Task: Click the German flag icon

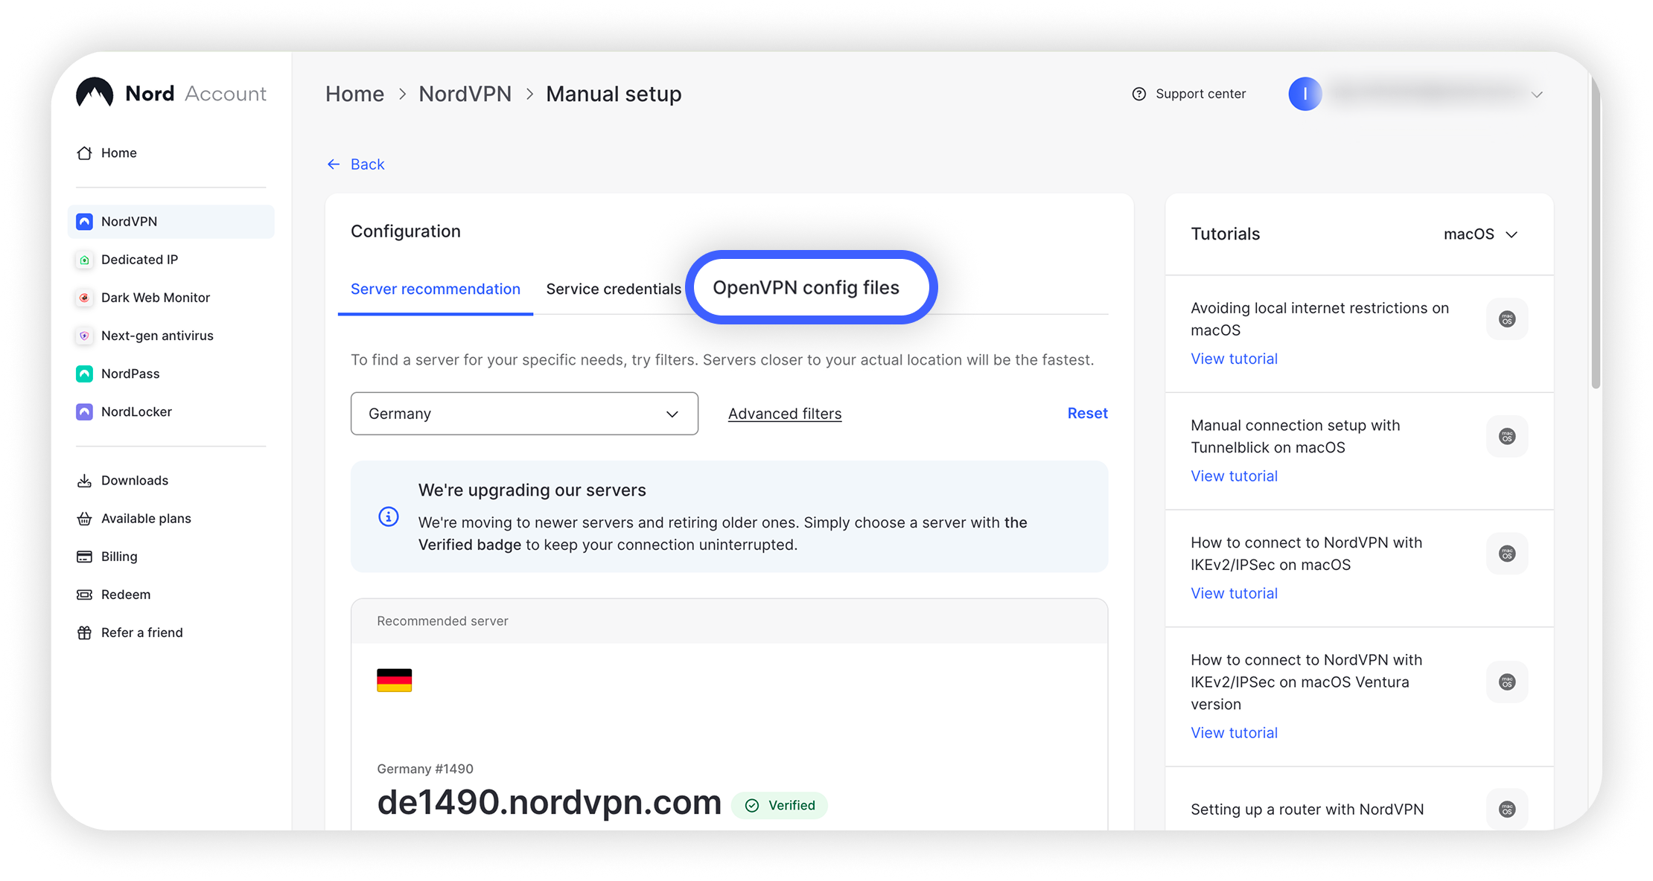Action: pos(394,680)
